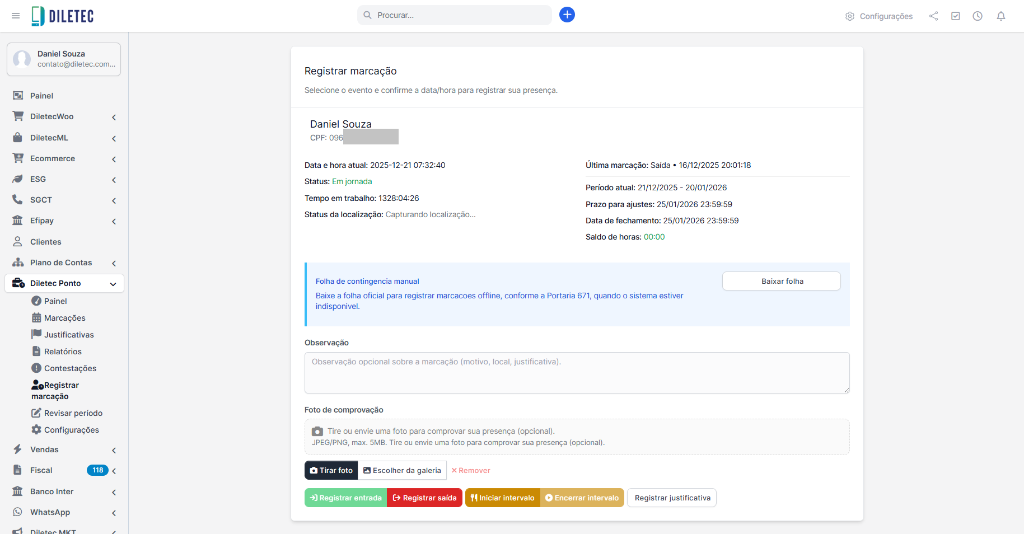Screen dimensions: 1024x534
Task: Click the Observação text area
Action: pos(577,372)
